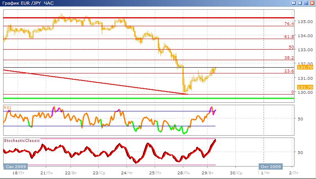Click the vertical split window icon
Image resolution: width=316 pixels, height=179 pixels.
pos(293,3)
